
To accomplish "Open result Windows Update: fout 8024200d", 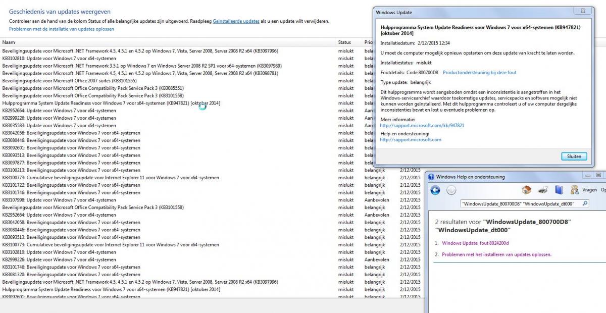I will tap(476, 243).
